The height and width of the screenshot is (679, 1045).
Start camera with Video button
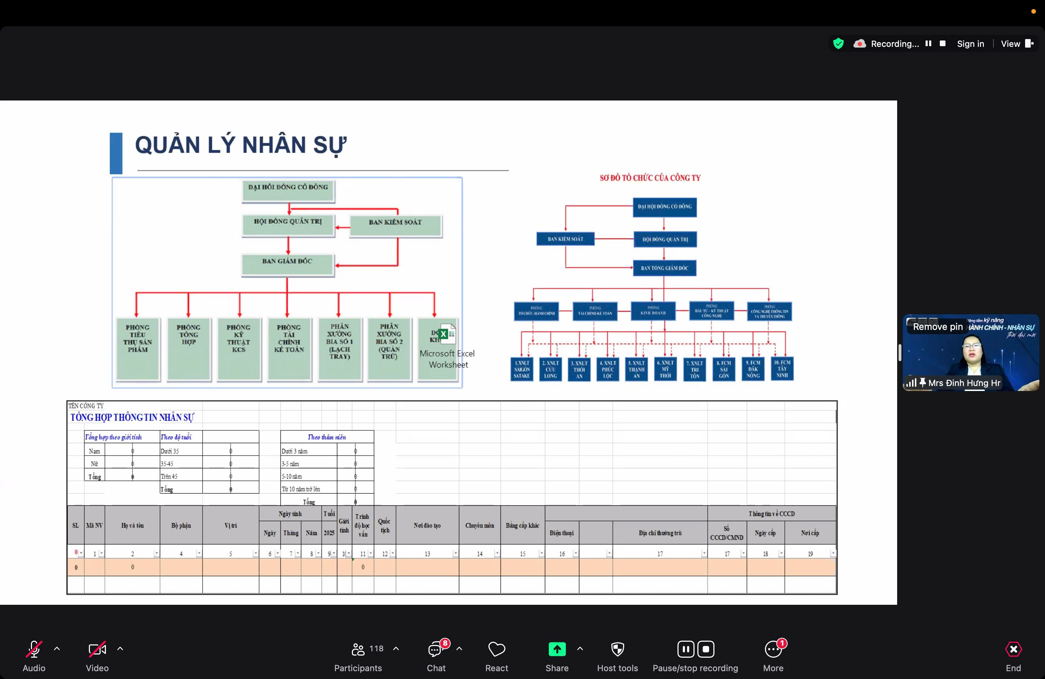97,649
